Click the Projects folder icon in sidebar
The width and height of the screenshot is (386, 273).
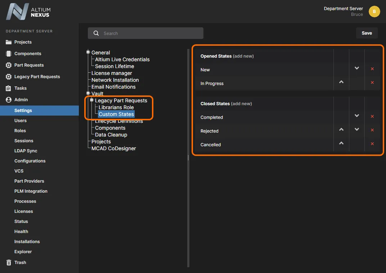pos(9,42)
